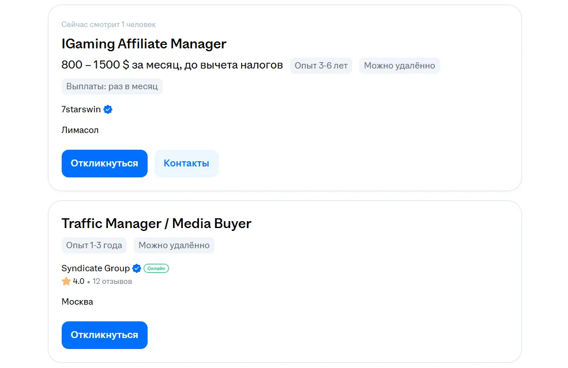
Task: Click the Лимасол location text
Action: pyautogui.click(x=80, y=130)
